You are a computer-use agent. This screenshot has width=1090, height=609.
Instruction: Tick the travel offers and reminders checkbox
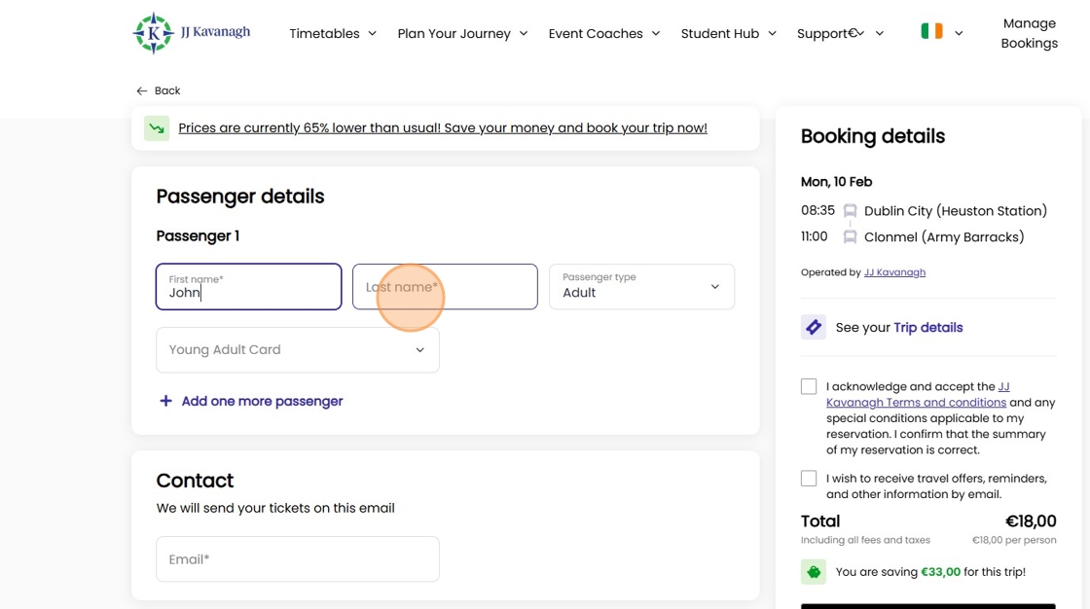pyautogui.click(x=809, y=479)
